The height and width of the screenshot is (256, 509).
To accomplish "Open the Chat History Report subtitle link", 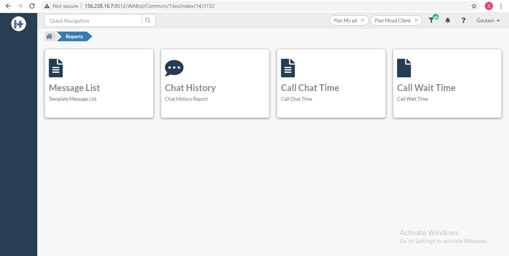I will click(186, 99).
